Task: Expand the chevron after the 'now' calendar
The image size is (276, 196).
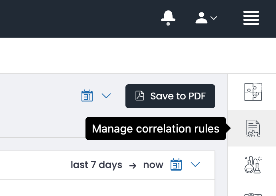Action: click(195, 164)
